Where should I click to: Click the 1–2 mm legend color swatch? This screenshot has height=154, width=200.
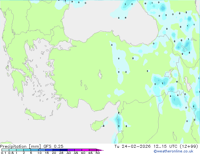pos(20,150)
